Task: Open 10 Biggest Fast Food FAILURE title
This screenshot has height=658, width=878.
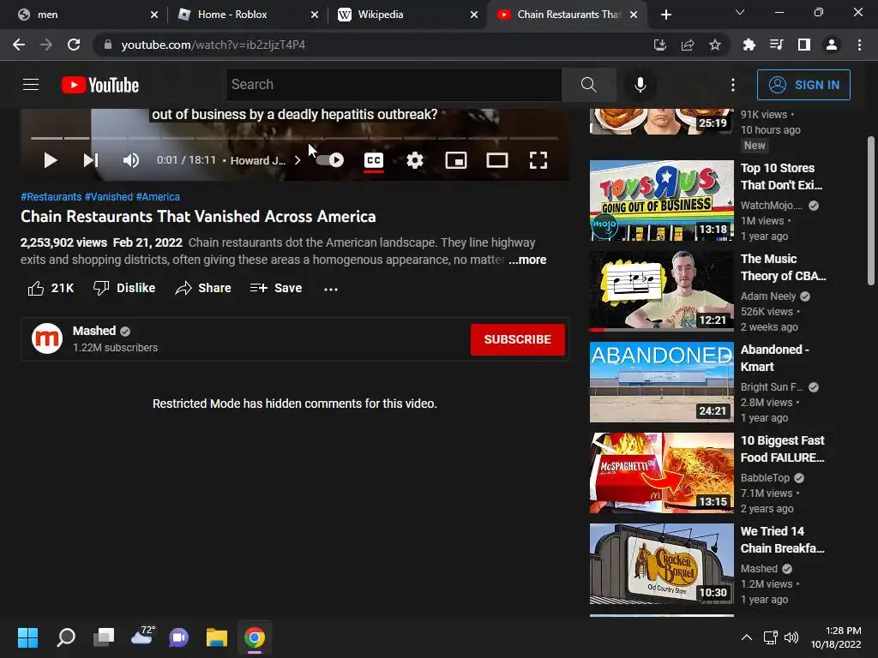Action: coord(783,449)
